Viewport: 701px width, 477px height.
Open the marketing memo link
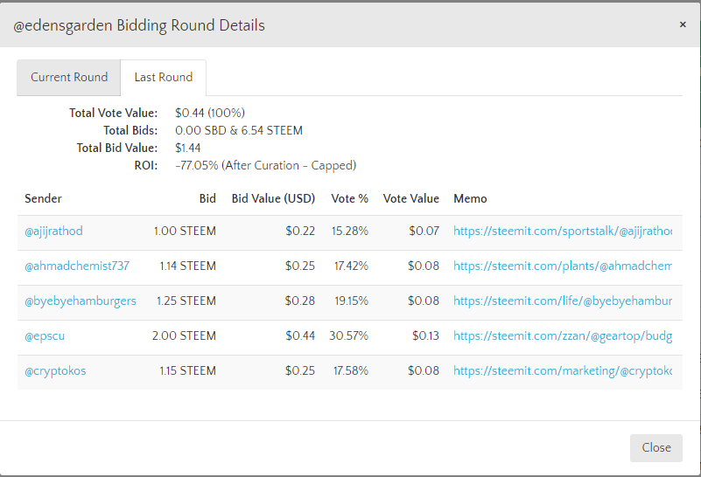click(563, 371)
